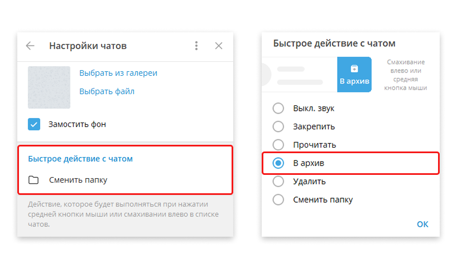Viewport: 457px width, 269px height.
Task: Select the В архив radio button
Action: pos(278,163)
